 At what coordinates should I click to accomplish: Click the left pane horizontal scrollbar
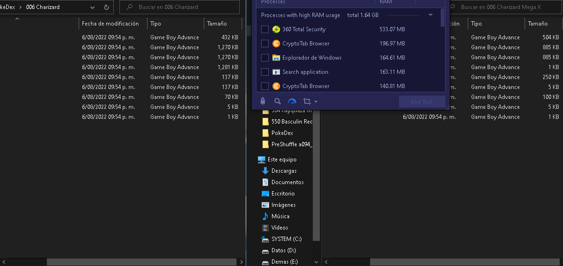141,262
